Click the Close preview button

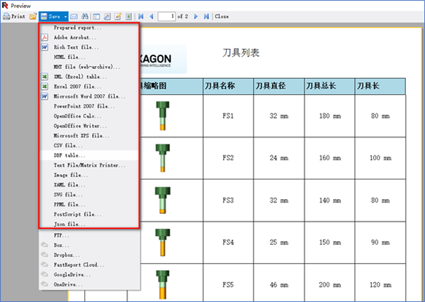[x=222, y=16]
